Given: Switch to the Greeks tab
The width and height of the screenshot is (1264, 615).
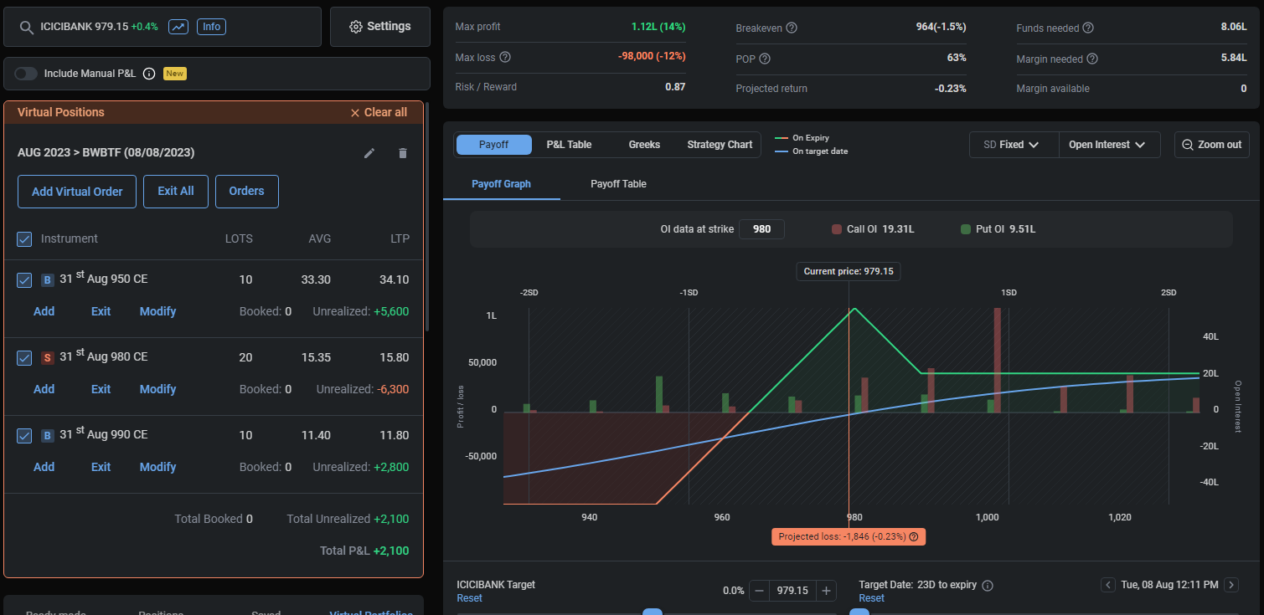Looking at the screenshot, I should point(644,145).
